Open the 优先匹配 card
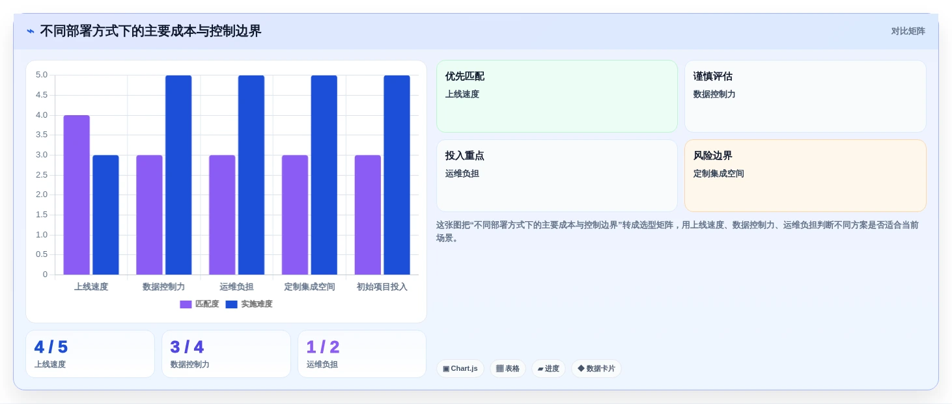 (557, 96)
